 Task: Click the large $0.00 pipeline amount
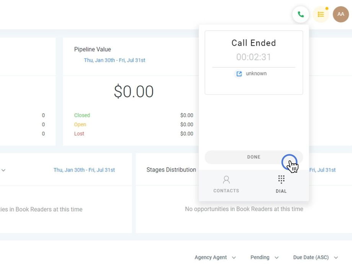click(134, 92)
